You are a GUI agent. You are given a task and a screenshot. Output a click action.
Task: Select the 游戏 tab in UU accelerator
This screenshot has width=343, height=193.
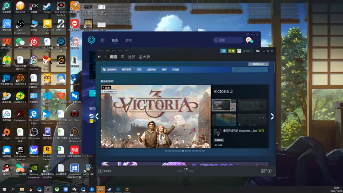(x=128, y=40)
